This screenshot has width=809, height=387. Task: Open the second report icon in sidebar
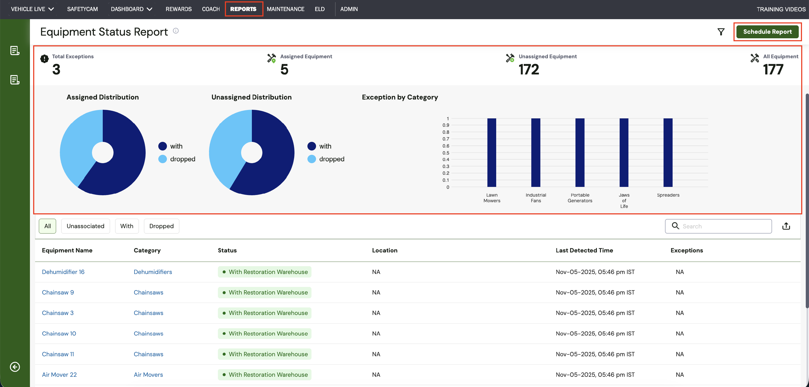tap(15, 80)
